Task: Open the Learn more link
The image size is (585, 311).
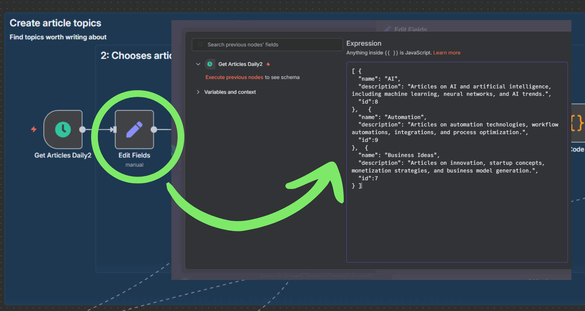Action: (x=447, y=53)
